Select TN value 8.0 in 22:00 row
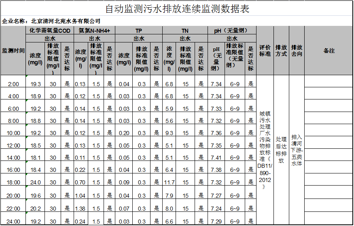 click(x=169, y=205)
